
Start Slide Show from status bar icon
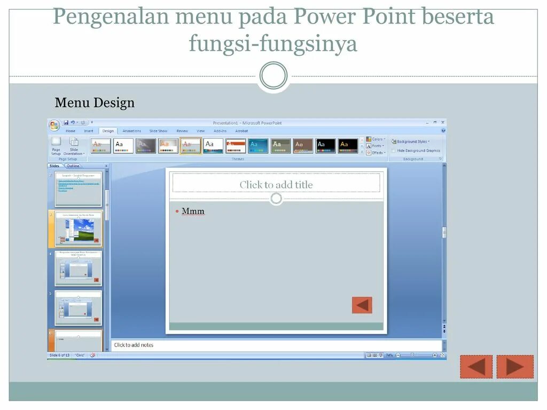[x=380, y=355]
